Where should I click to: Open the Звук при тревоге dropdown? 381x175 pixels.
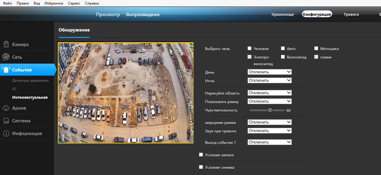point(269,131)
